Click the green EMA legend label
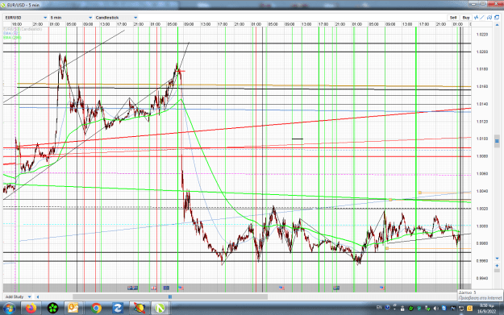504x315 pixels. pos(12,38)
